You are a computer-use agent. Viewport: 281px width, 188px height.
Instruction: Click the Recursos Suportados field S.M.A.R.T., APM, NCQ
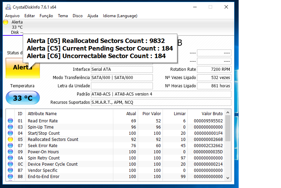[x=161, y=102]
